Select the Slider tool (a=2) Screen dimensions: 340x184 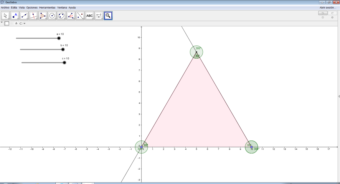click(99, 16)
